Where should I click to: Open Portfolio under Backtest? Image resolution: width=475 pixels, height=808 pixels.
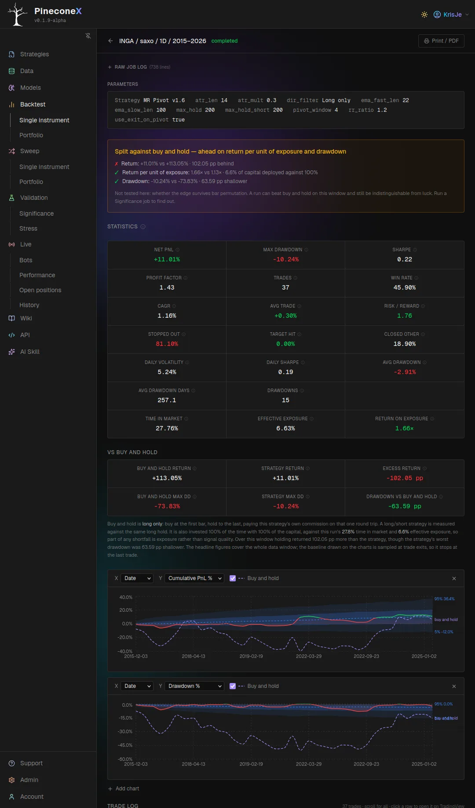point(31,135)
